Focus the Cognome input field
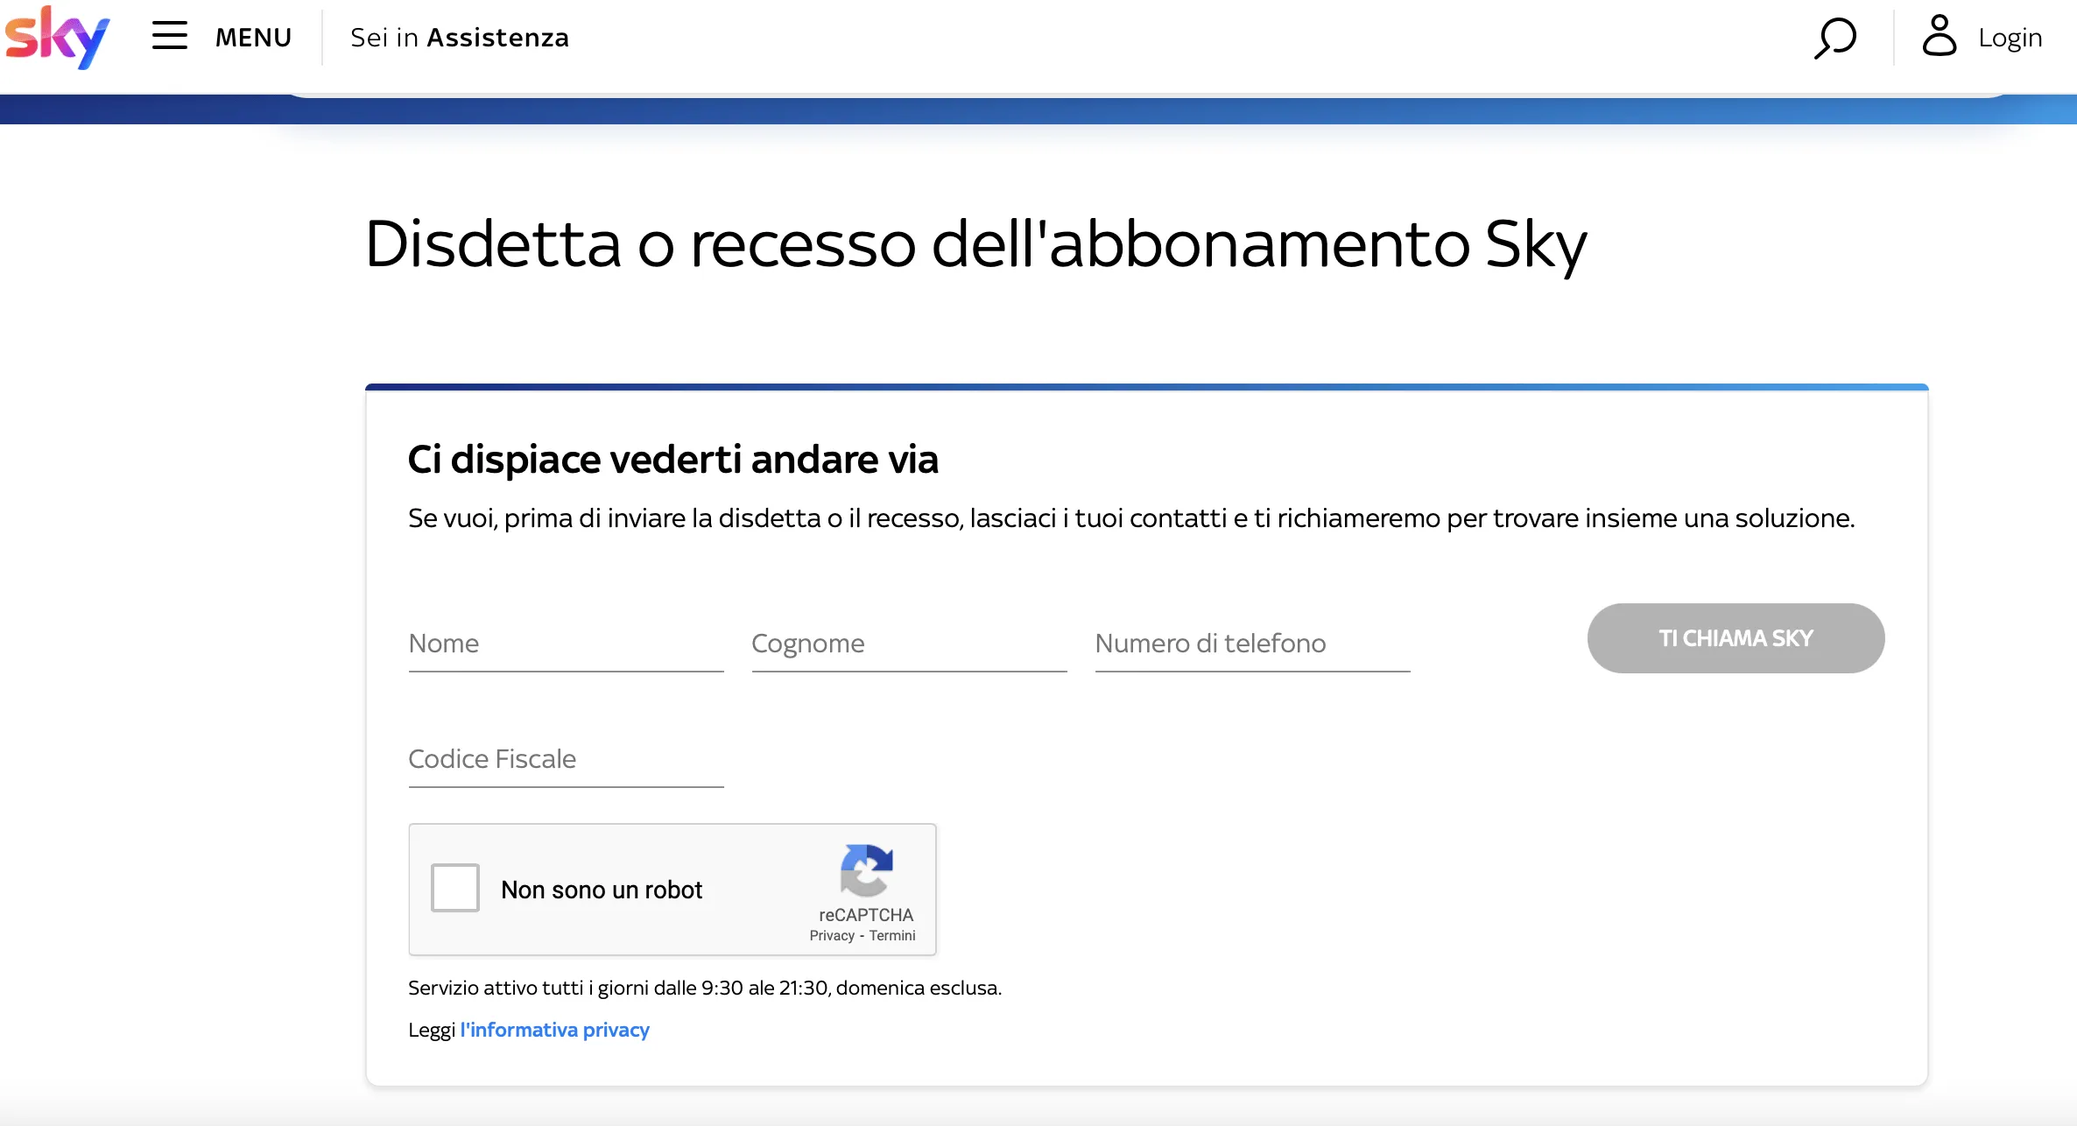This screenshot has height=1126, width=2077. [909, 644]
